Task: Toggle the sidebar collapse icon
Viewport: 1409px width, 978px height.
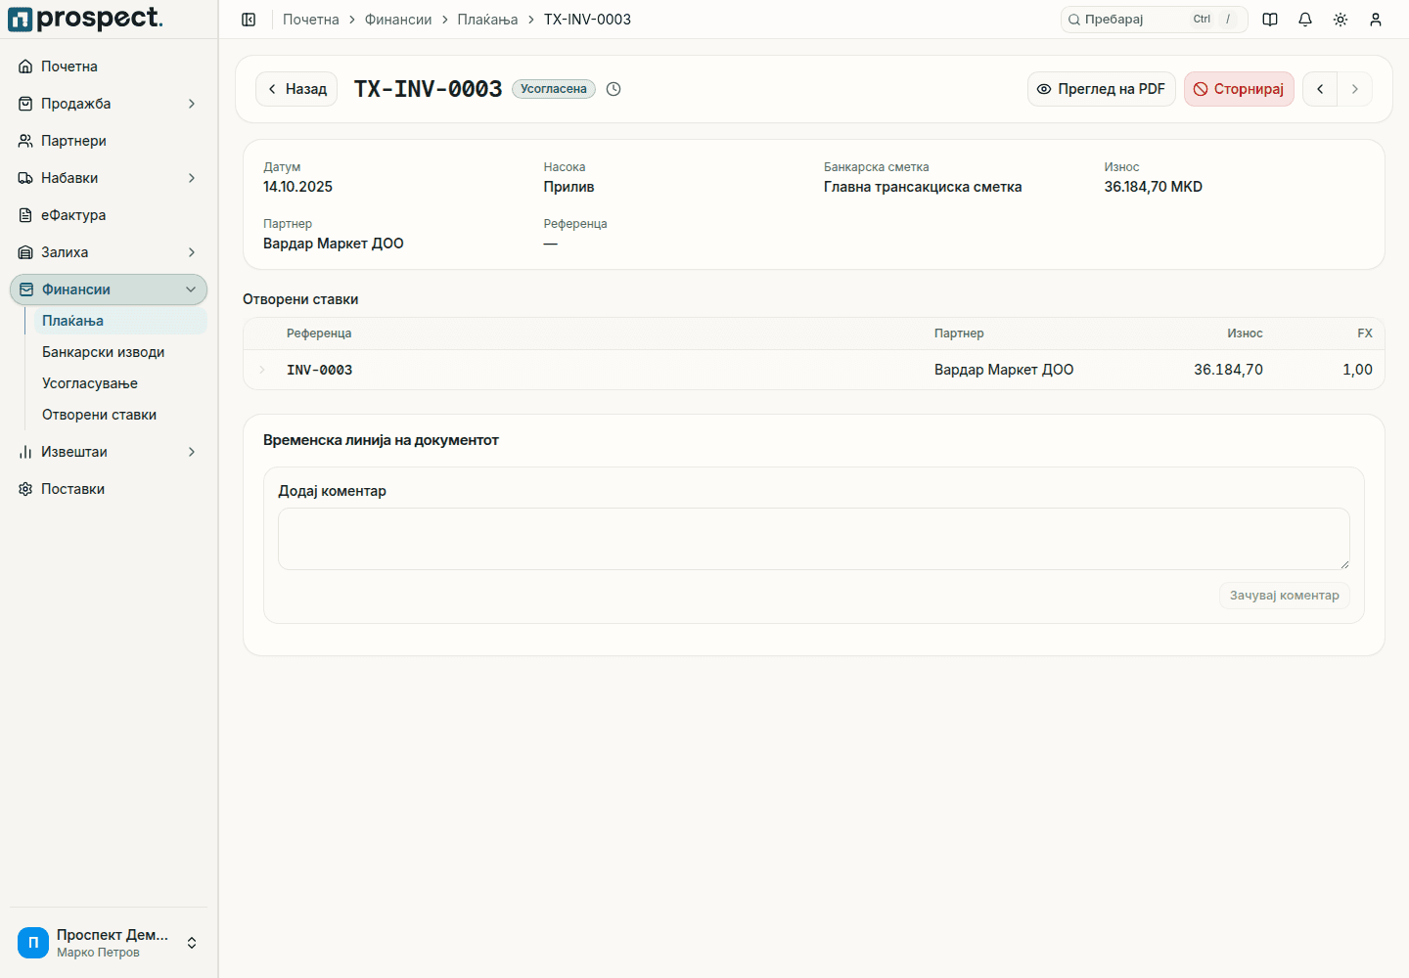Action: point(249,20)
